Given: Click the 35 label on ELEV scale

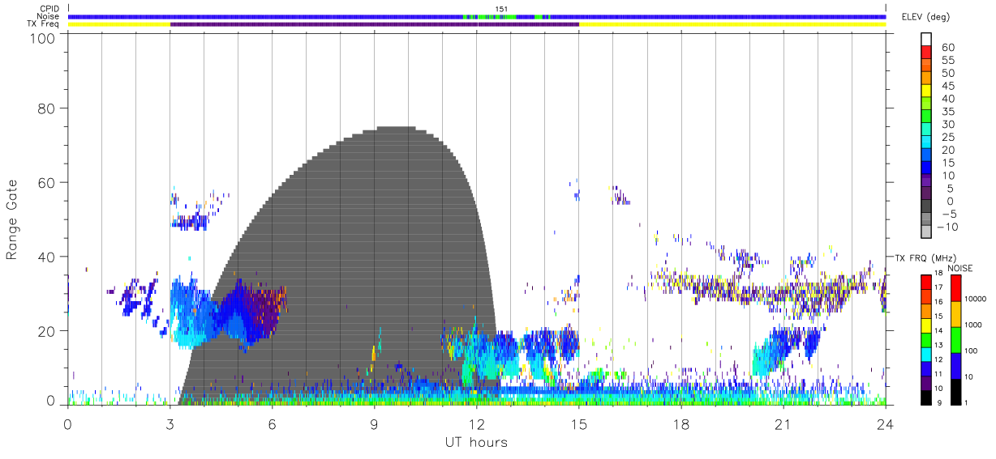Looking at the screenshot, I should [x=948, y=112].
